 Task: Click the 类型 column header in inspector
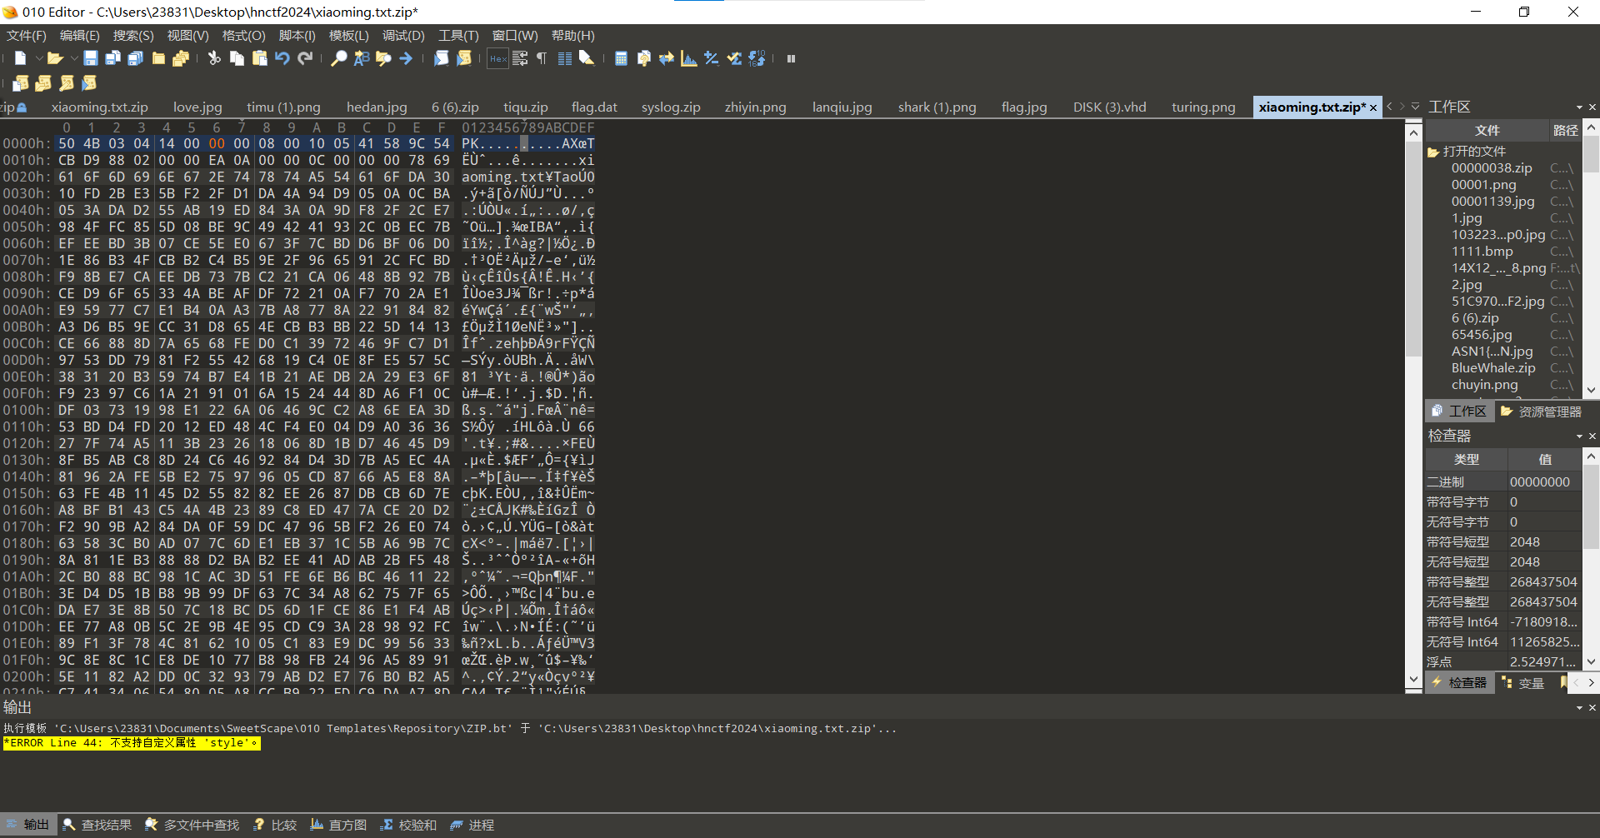tap(1467, 460)
